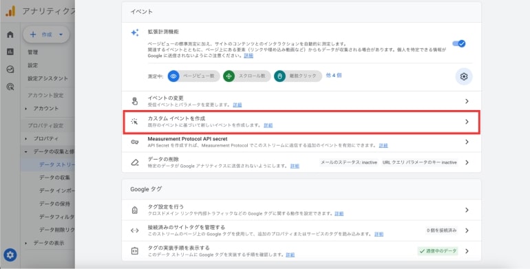The height and width of the screenshot is (269, 530).
Task: Click 詳細 link under イベントの変更
Action: click(x=237, y=105)
